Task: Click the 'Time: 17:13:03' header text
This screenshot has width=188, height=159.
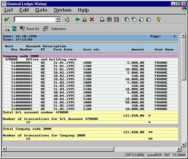Action: click(x=17, y=40)
